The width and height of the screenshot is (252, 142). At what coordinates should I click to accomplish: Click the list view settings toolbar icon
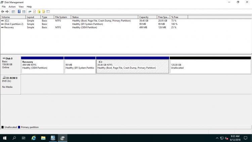pyautogui.click(x=48, y=11)
